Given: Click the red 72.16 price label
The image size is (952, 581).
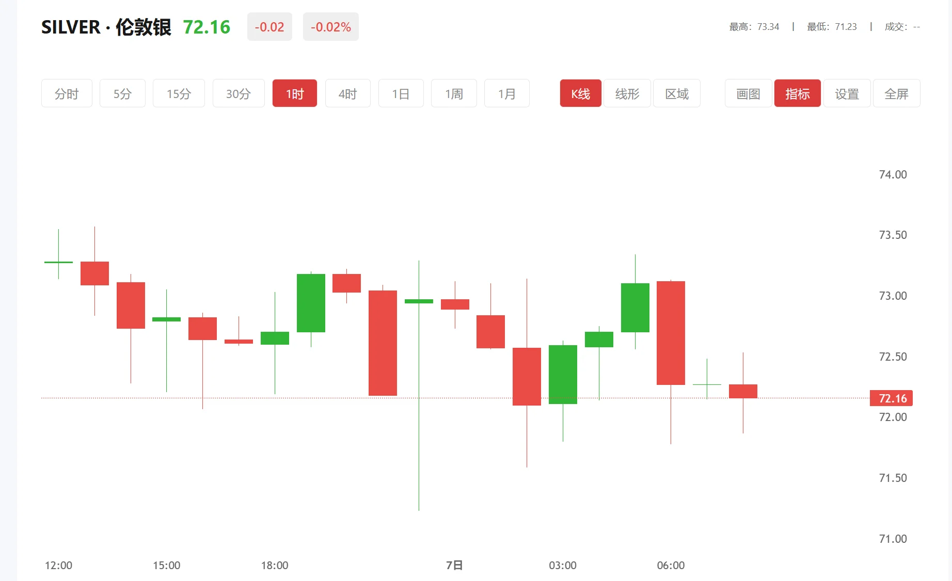Looking at the screenshot, I should [x=890, y=398].
